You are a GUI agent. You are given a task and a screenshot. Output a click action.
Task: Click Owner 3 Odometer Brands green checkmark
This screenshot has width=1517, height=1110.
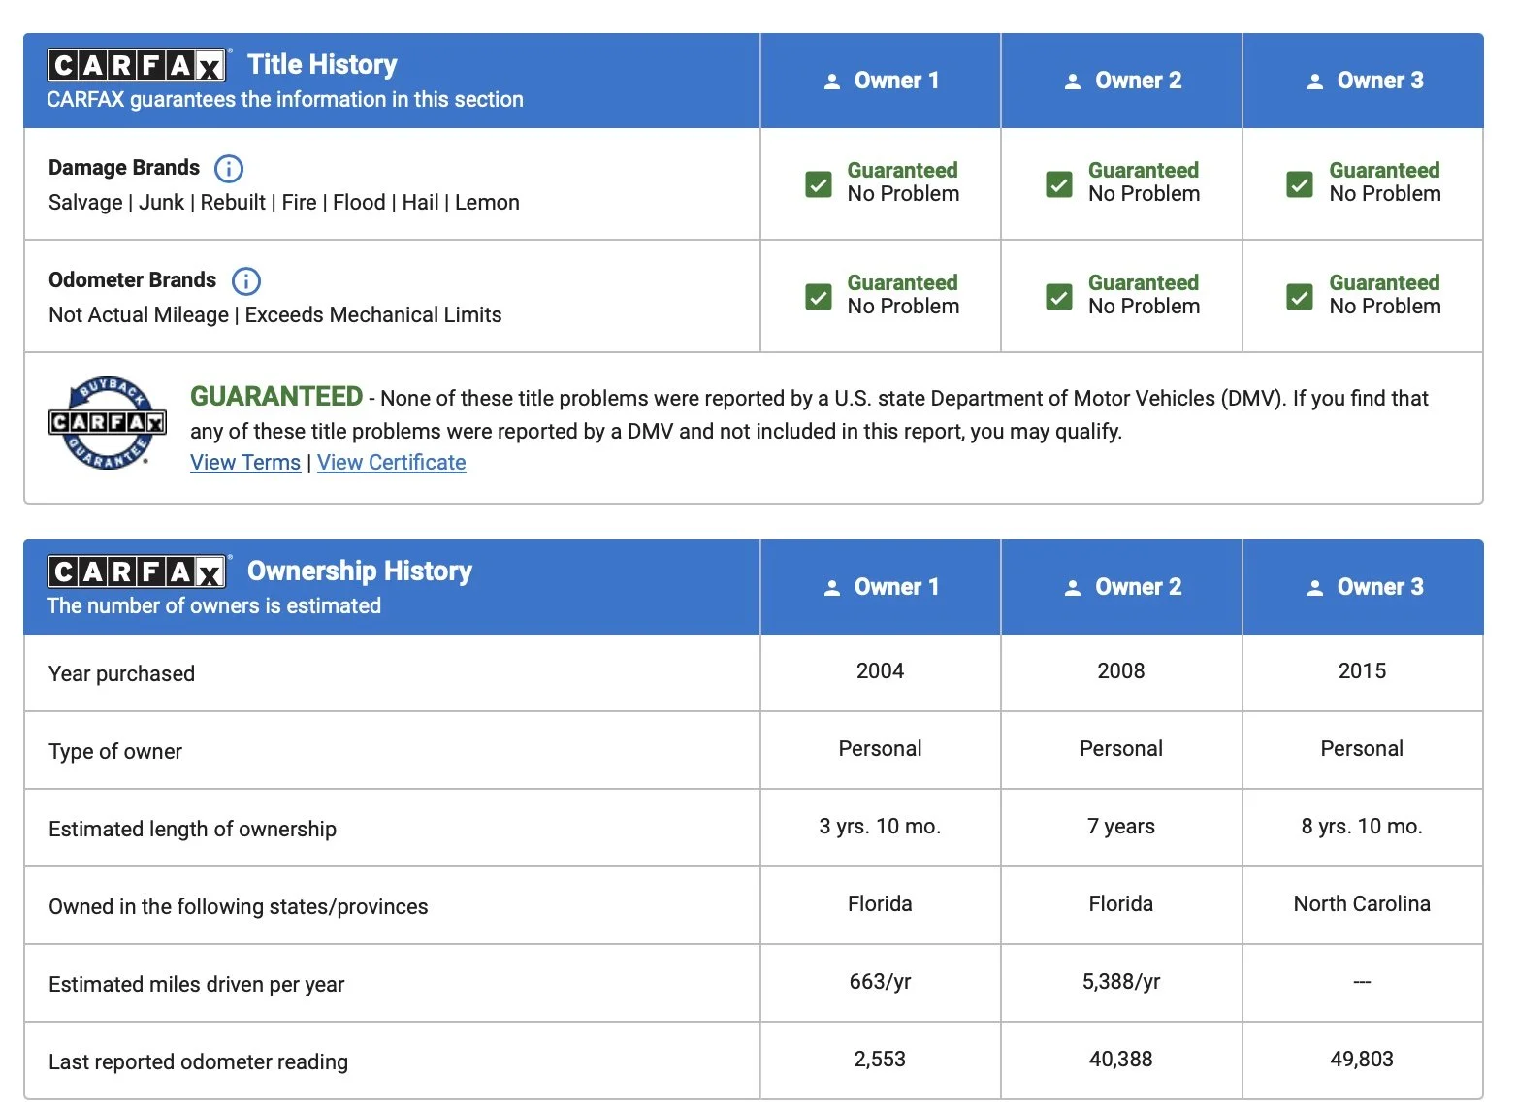(x=1300, y=297)
